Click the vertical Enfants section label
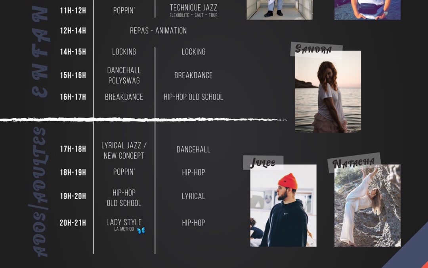Screen dimensions: 428x268 [x=40, y=52]
